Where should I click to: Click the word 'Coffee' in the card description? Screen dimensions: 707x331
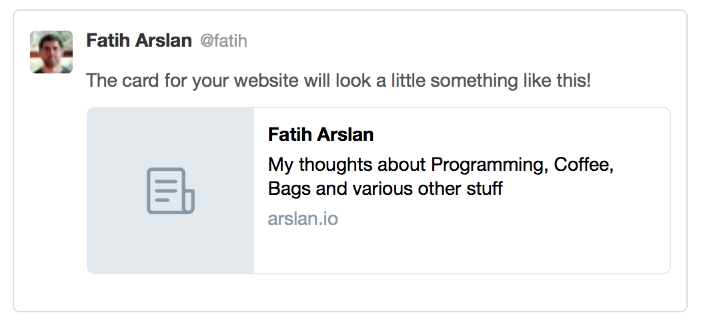tap(584, 165)
